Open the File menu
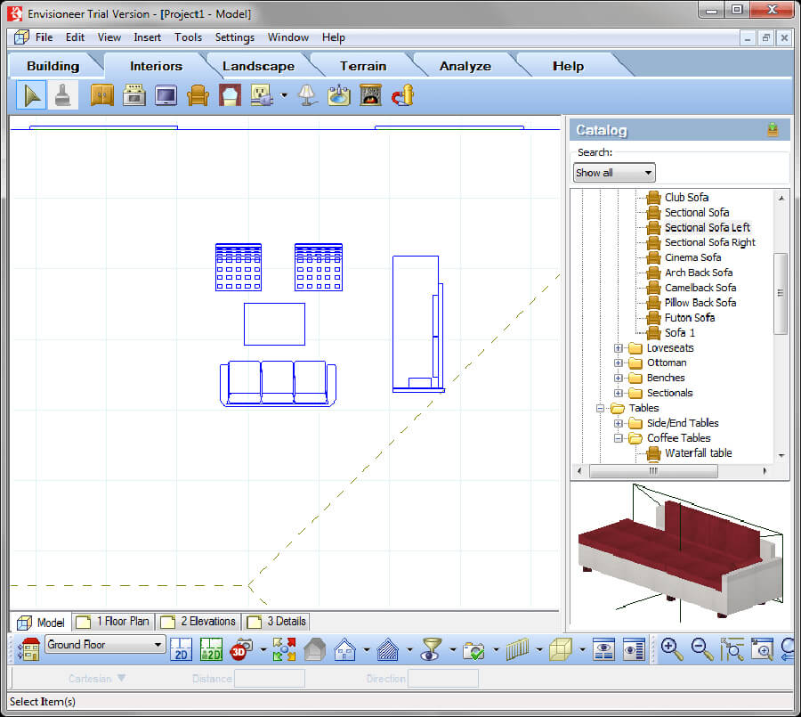Screen dimensions: 801x717 click(44, 37)
